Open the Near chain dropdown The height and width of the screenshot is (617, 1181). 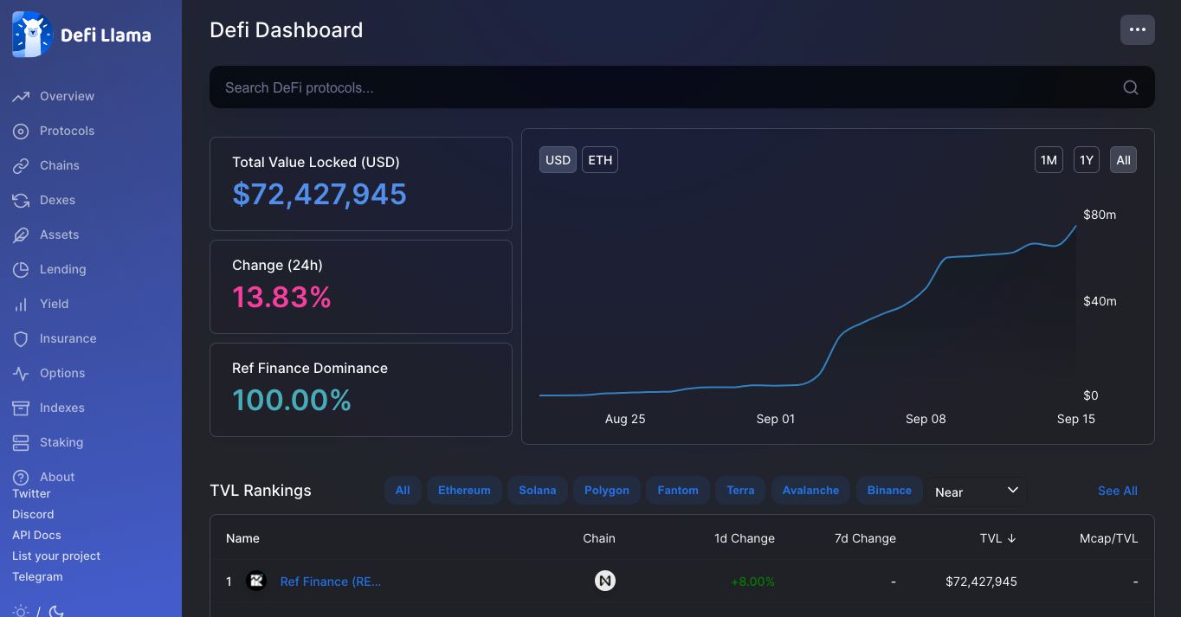[976, 492]
